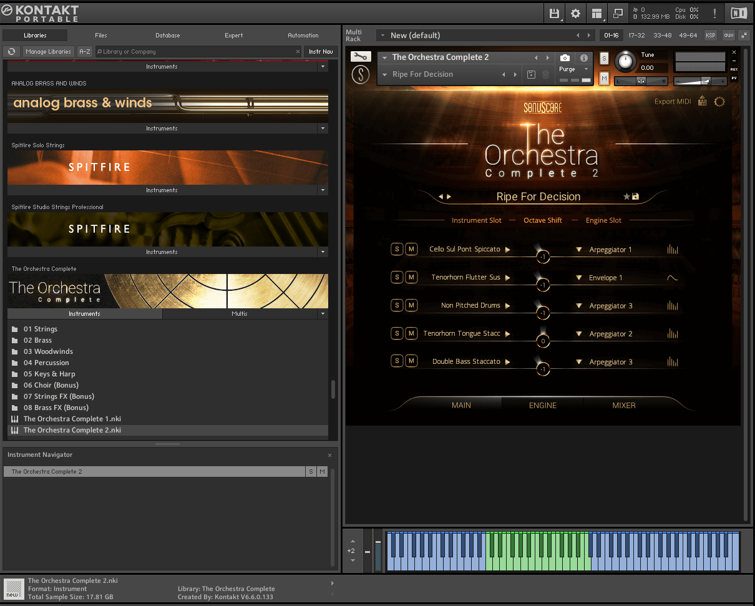755x606 pixels.
Task: Click the Manage Libraries button
Action: coord(49,52)
